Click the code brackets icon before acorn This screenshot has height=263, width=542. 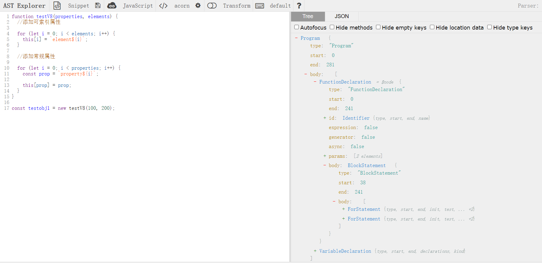point(163,6)
